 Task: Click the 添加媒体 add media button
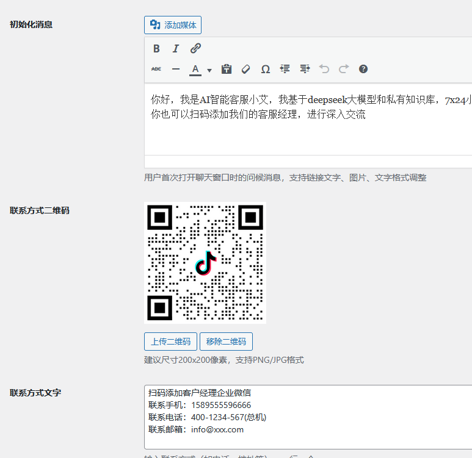tap(172, 25)
